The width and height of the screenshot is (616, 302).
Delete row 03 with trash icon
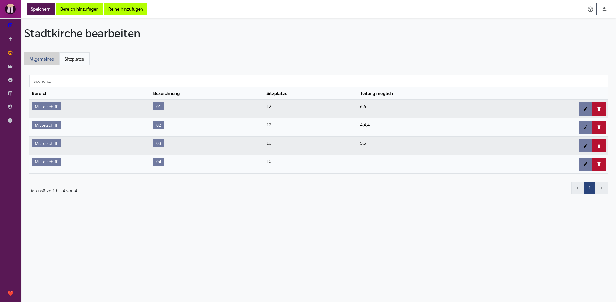[x=599, y=146]
